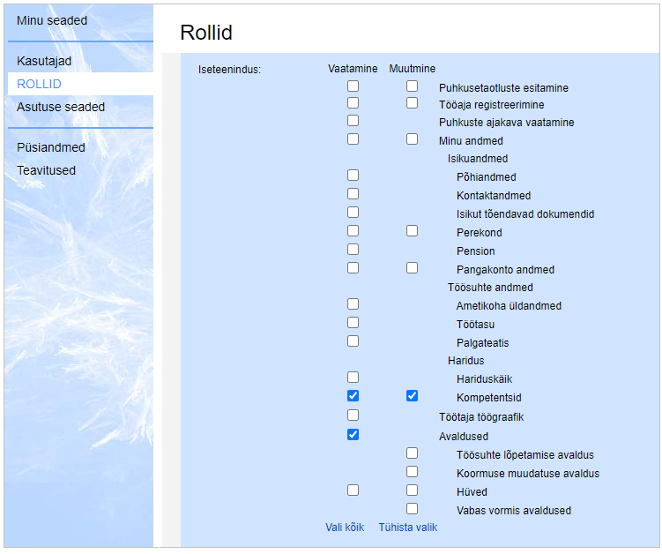The image size is (662, 554).
Task: Allow Muutmine for Pangakonto andmed
Action: [412, 268]
